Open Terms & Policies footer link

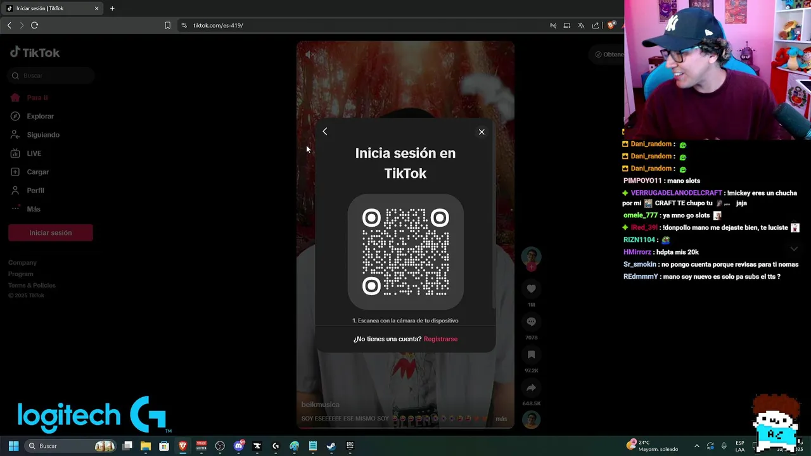click(32, 285)
